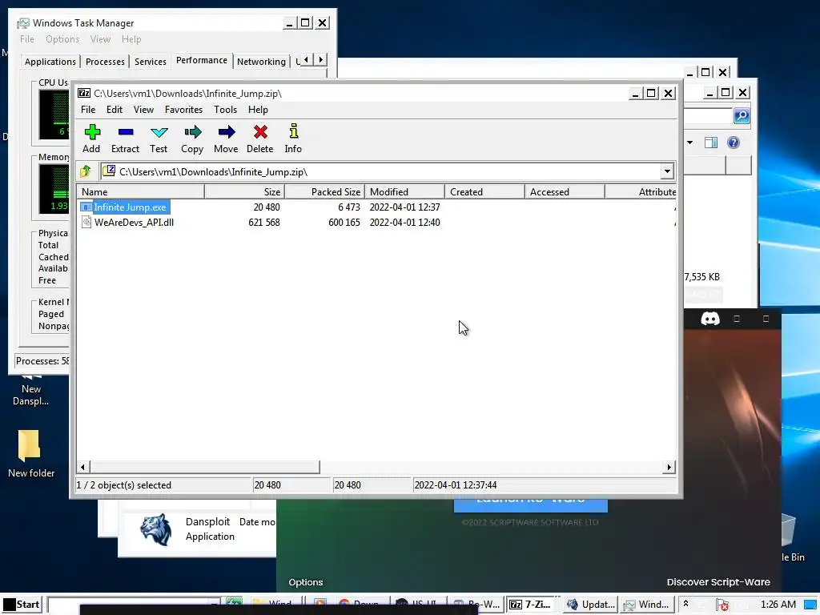The height and width of the screenshot is (615, 820).
Task: Switch to Services tab in Task Manager
Action: tap(150, 62)
